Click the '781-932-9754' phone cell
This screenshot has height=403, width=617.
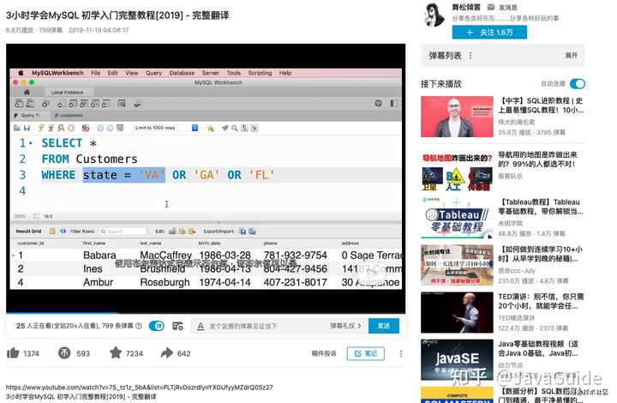295,255
